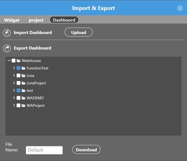The width and height of the screenshot is (187, 161).
Task: Click the Export Dashboard circular icon
Action: pos(7,48)
